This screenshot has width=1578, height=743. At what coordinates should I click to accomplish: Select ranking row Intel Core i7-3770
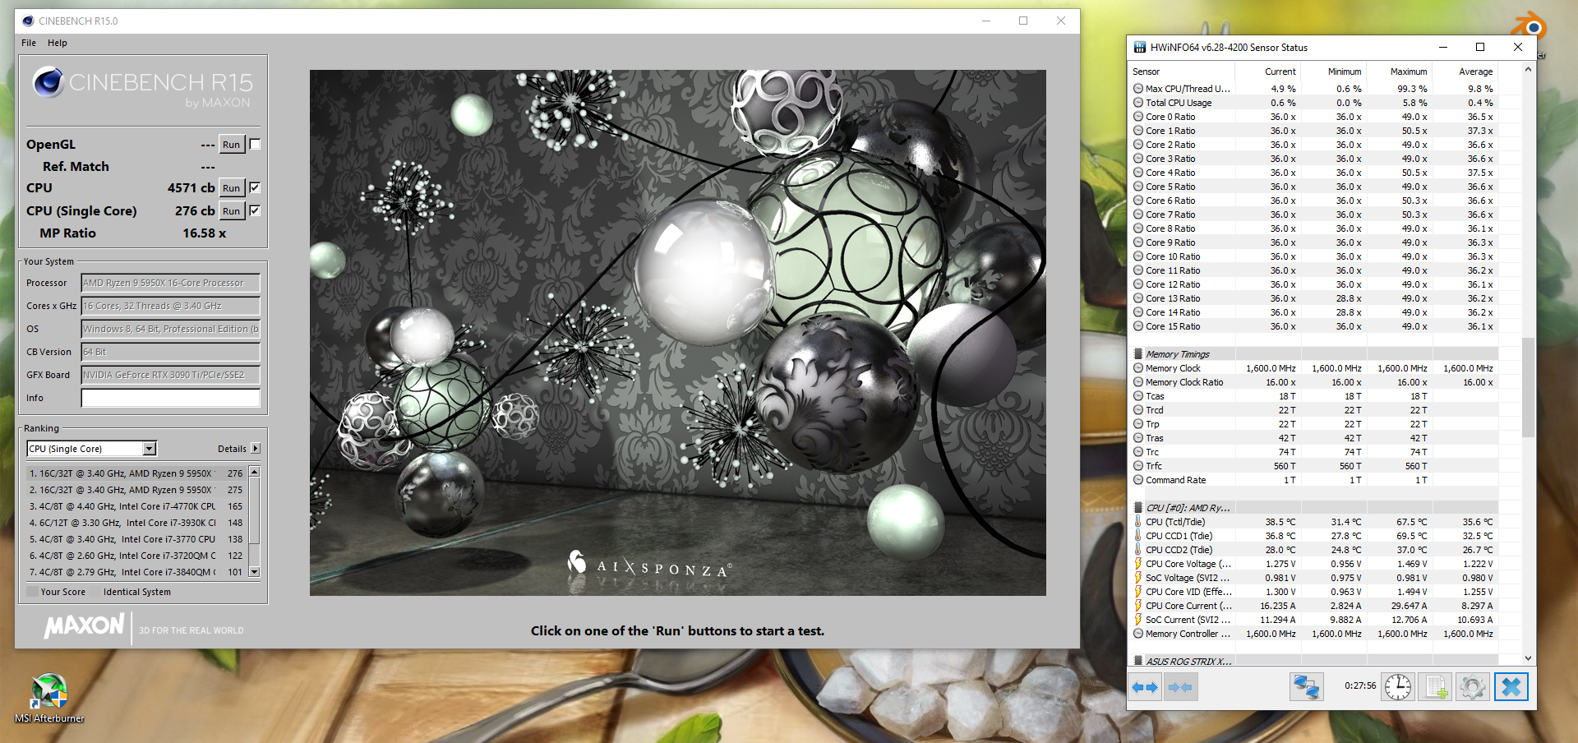(137, 539)
